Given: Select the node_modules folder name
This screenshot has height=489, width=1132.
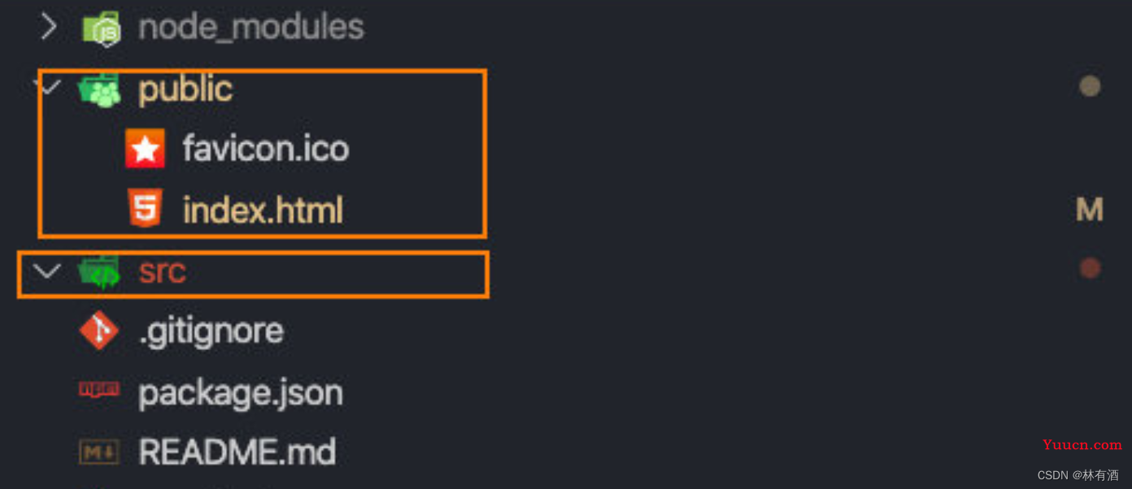Looking at the screenshot, I should 251,28.
